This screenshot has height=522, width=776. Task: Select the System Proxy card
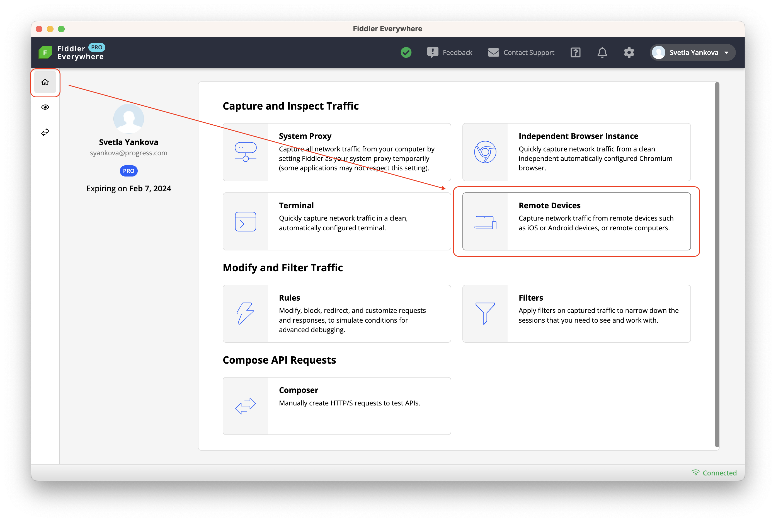tap(337, 152)
